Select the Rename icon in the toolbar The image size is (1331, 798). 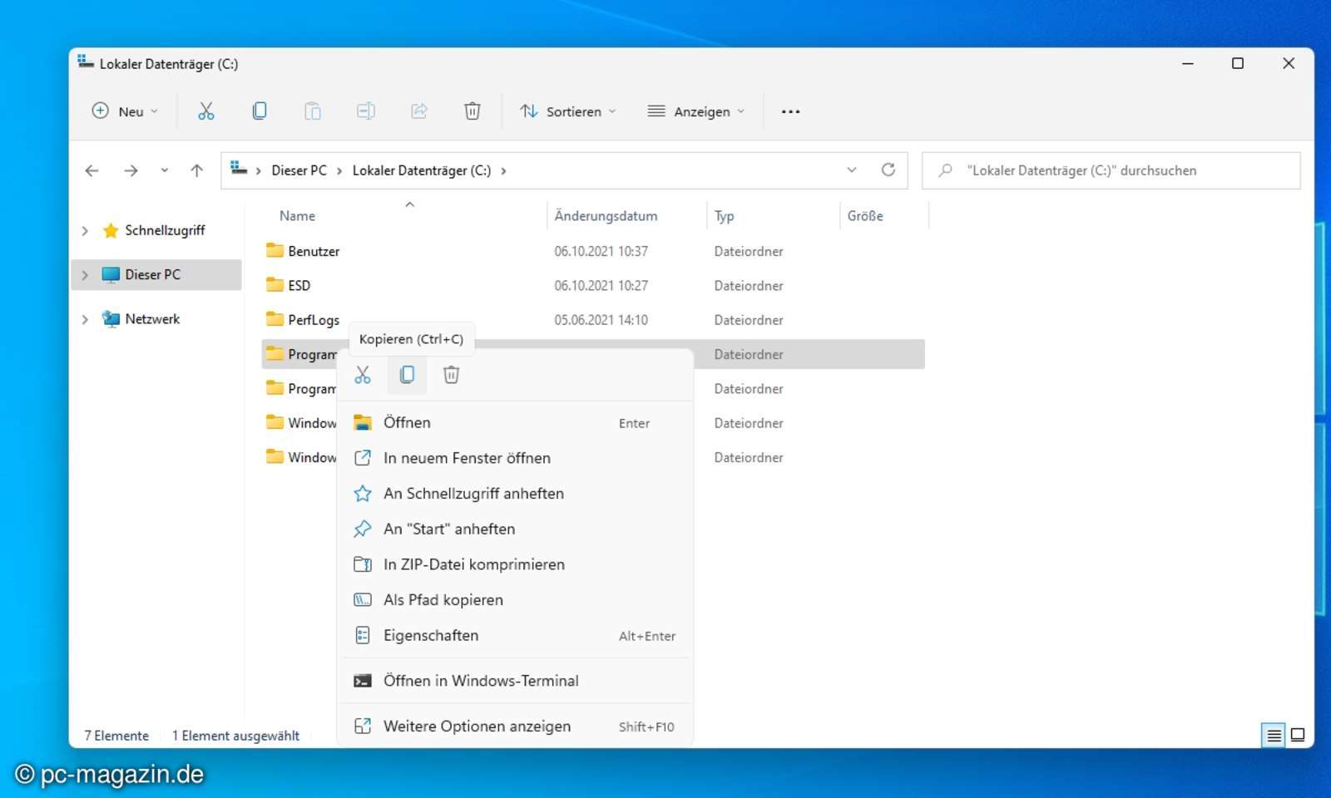pos(365,111)
